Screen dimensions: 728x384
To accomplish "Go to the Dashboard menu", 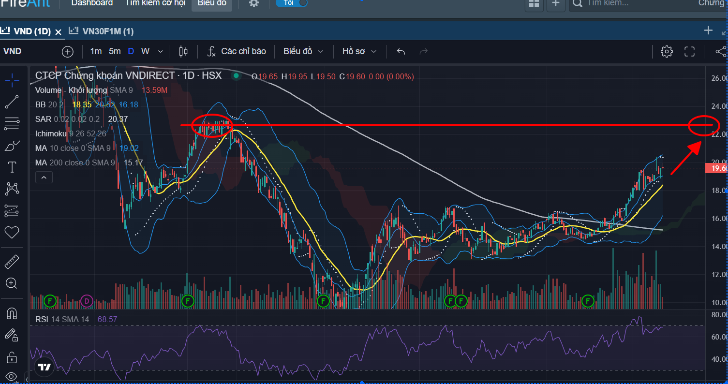I will (92, 3).
